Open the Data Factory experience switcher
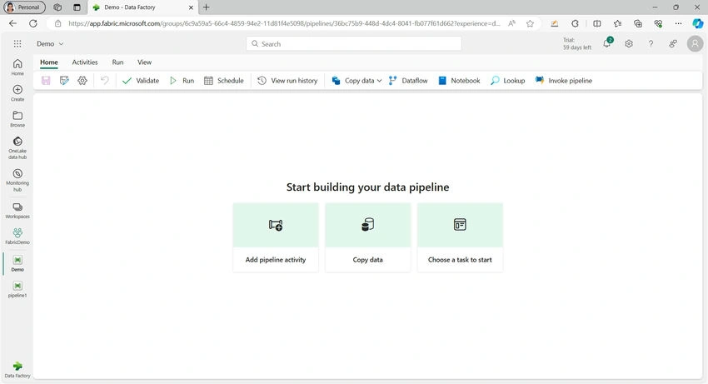Viewport: 708px width, 384px height. tap(17, 369)
